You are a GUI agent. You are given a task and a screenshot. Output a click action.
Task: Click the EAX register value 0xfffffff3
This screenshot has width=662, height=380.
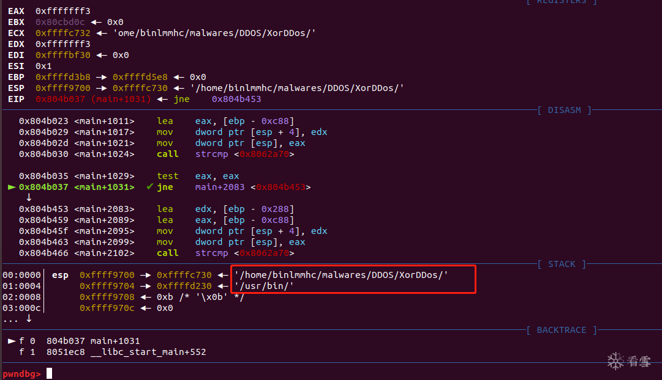[63, 11]
